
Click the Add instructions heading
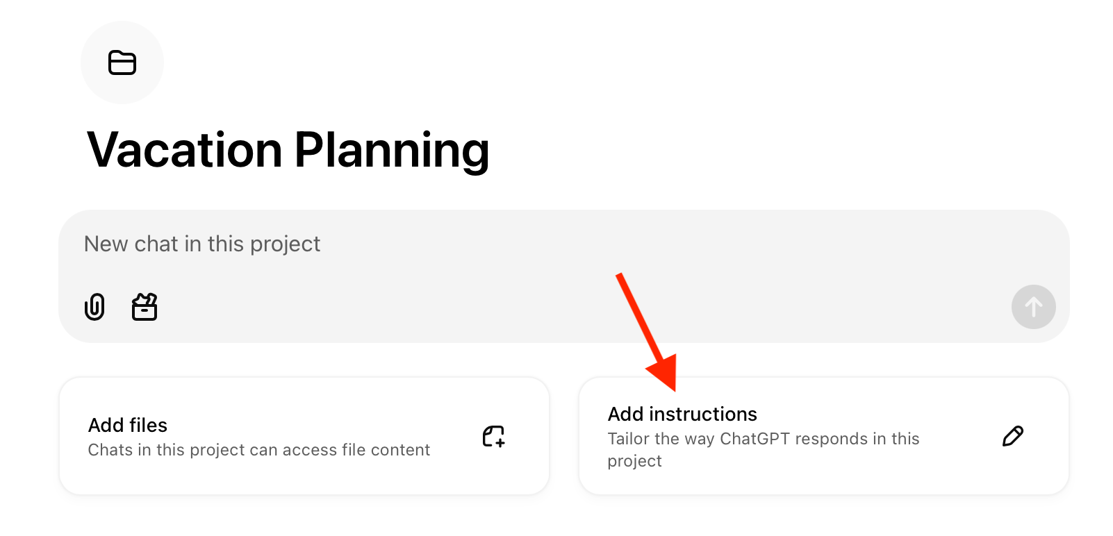tap(682, 413)
